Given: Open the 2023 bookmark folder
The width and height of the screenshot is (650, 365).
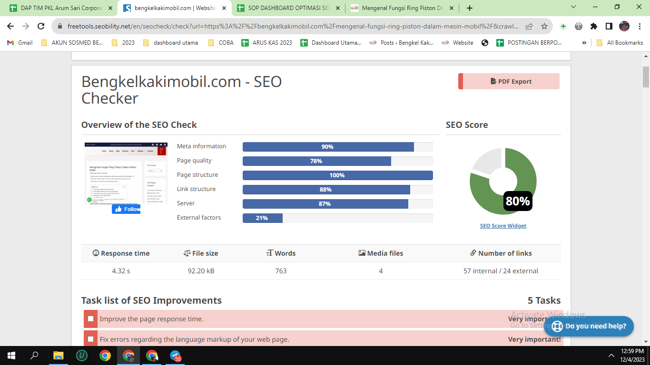Looking at the screenshot, I should tap(123, 43).
